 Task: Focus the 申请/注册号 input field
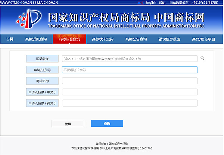pos(130,70)
